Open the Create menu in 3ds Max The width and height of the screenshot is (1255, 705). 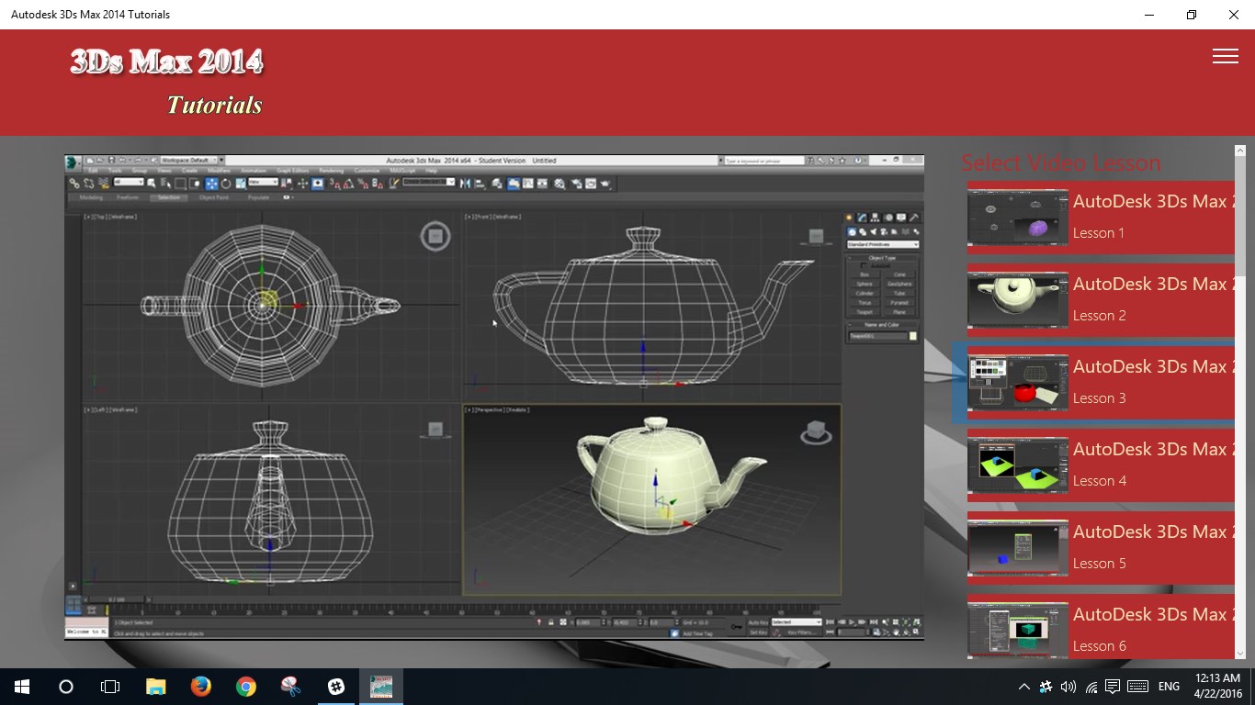click(x=189, y=171)
